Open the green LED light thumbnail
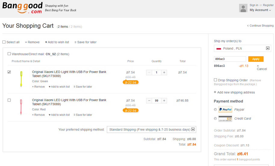 tap(21, 79)
